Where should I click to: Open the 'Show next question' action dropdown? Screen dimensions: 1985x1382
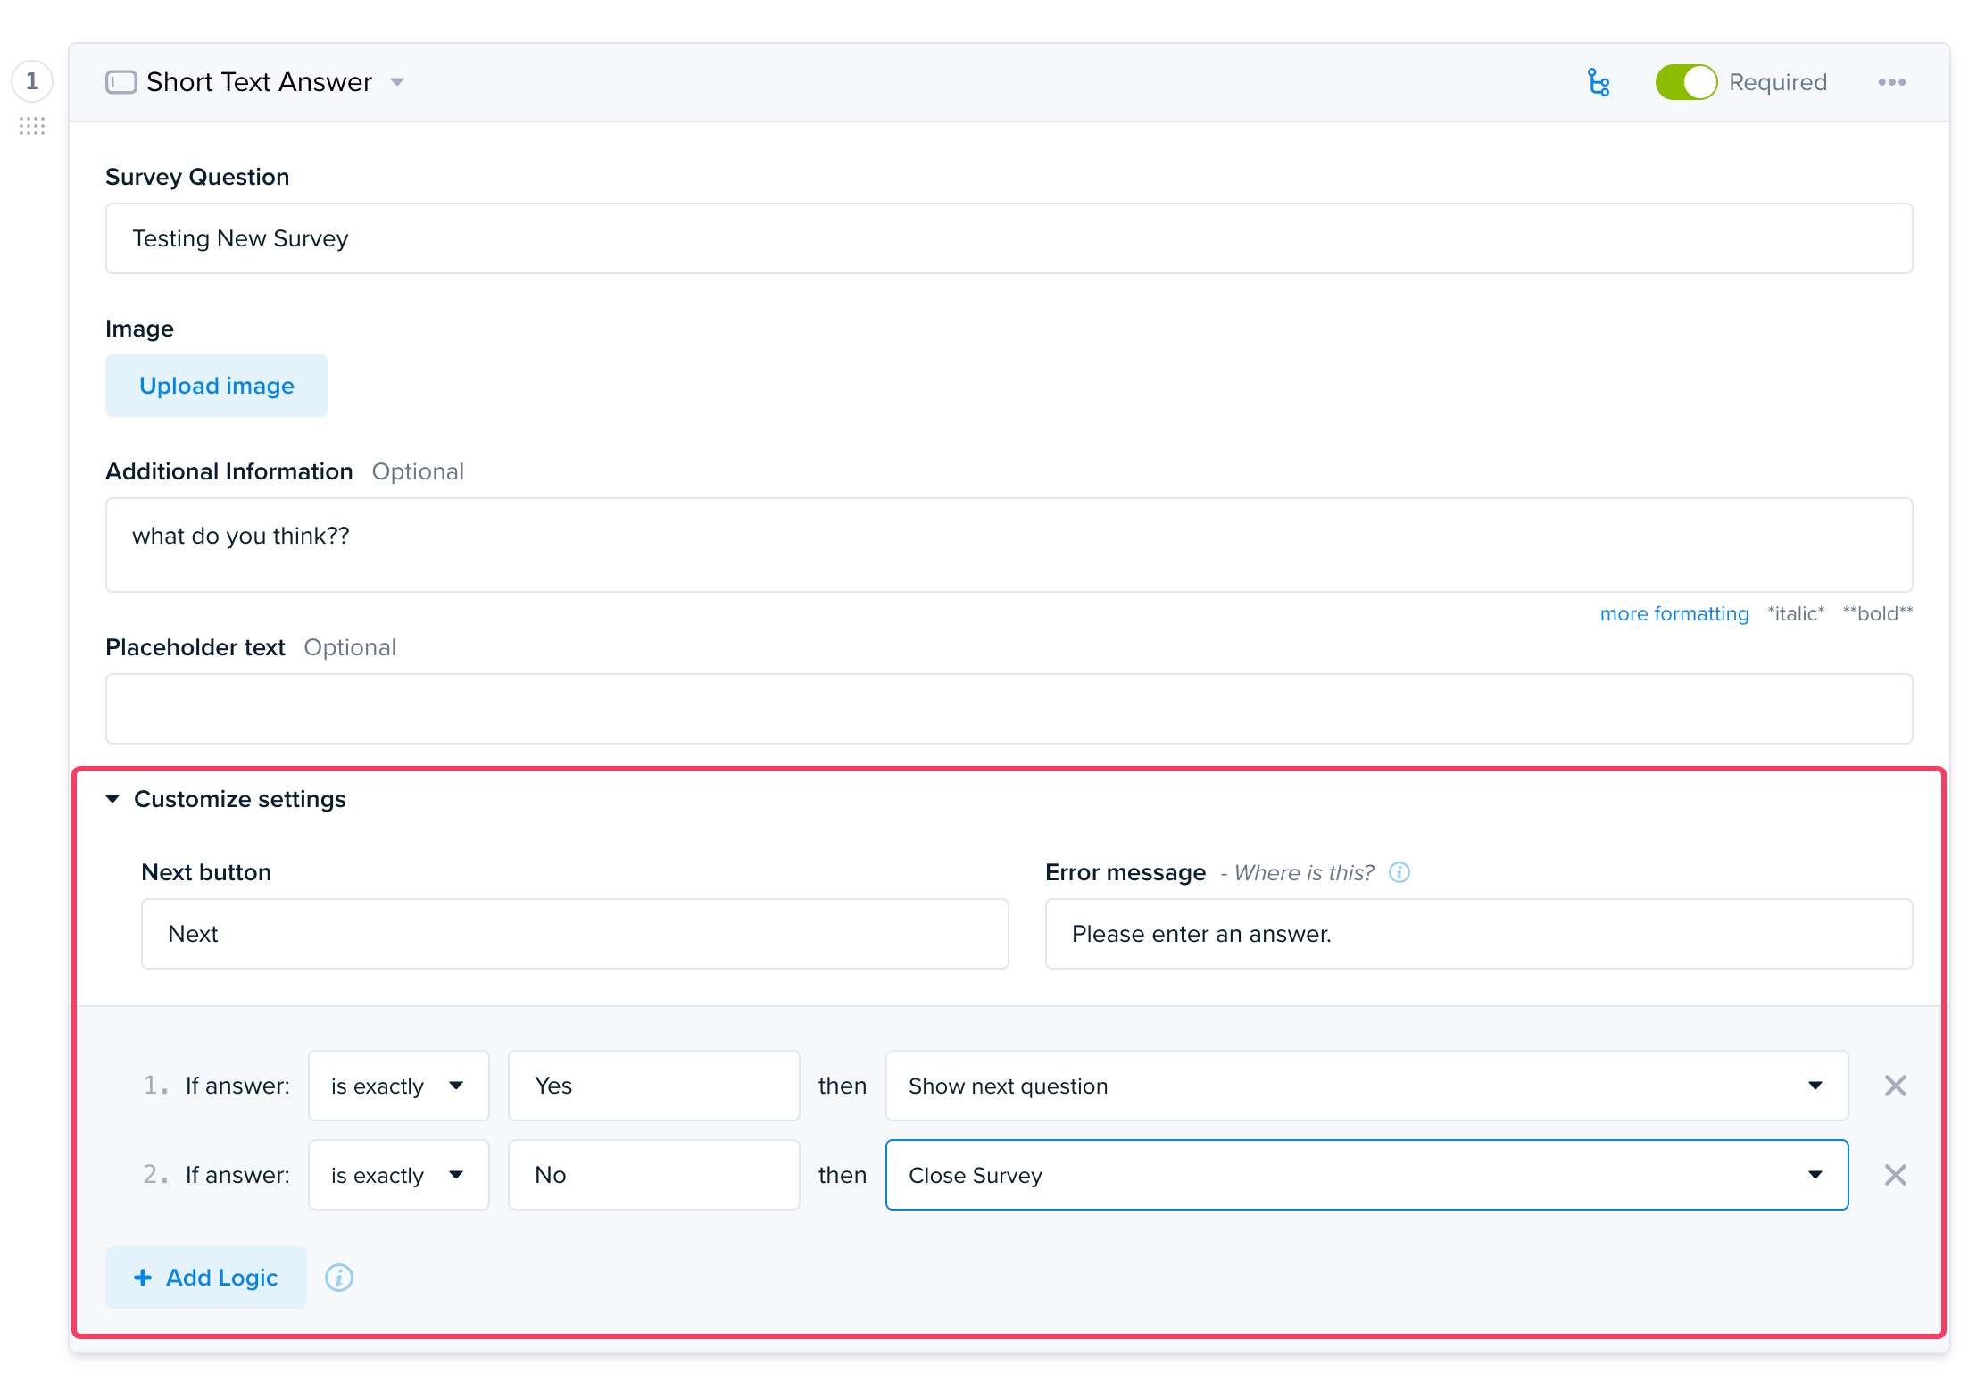pos(1366,1086)
